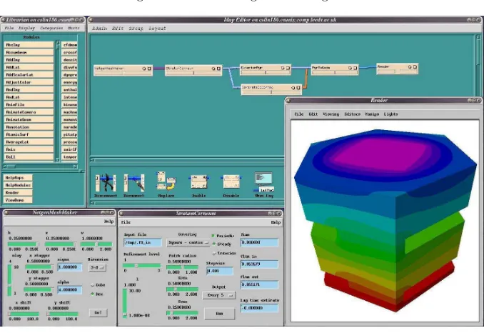Expand the Dimension 2-d dropdown
484x333 pixels.
[x=97, y=267]
